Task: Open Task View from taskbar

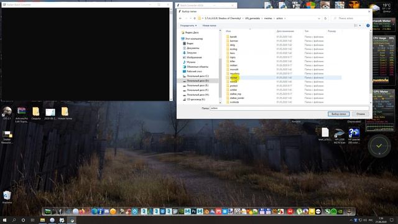Action: 32,220
